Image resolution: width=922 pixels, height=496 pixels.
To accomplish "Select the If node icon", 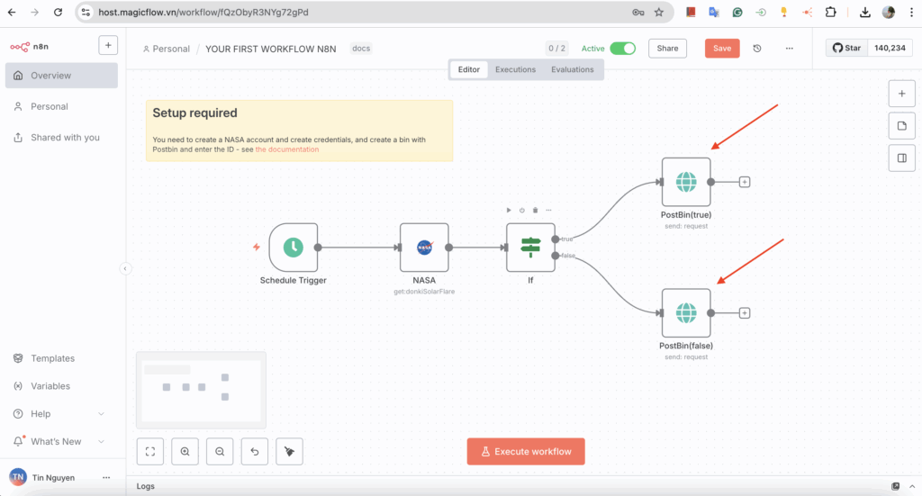I will click(x=530, y=248).
